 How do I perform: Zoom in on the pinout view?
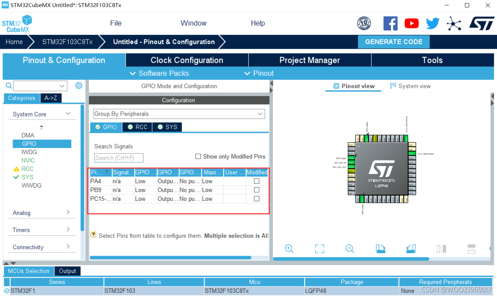(x=289, y=249)
